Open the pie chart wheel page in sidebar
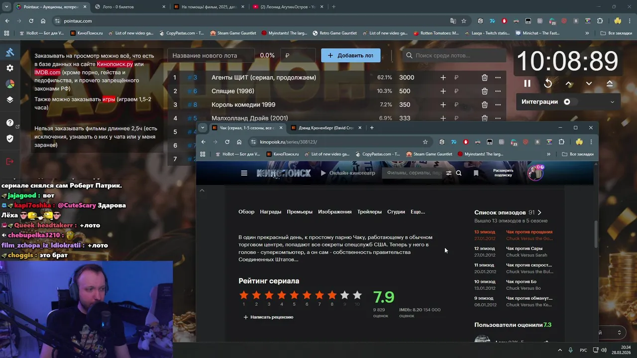This screenshot has height=358, width=637. click(x=10, y=84)
